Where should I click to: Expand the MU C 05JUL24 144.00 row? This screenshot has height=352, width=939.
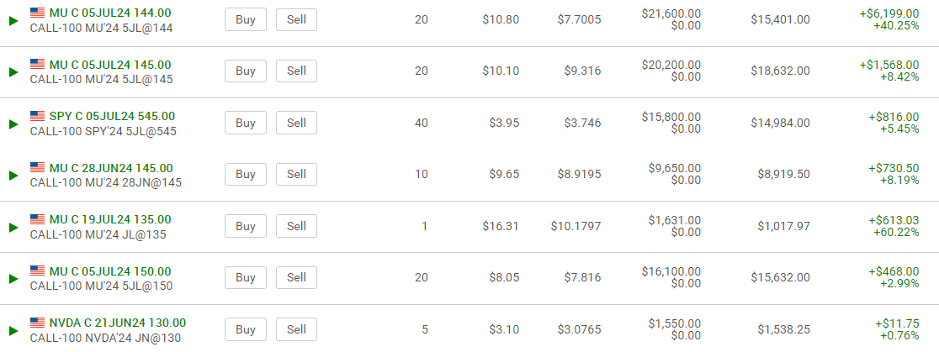click(13, 20)
